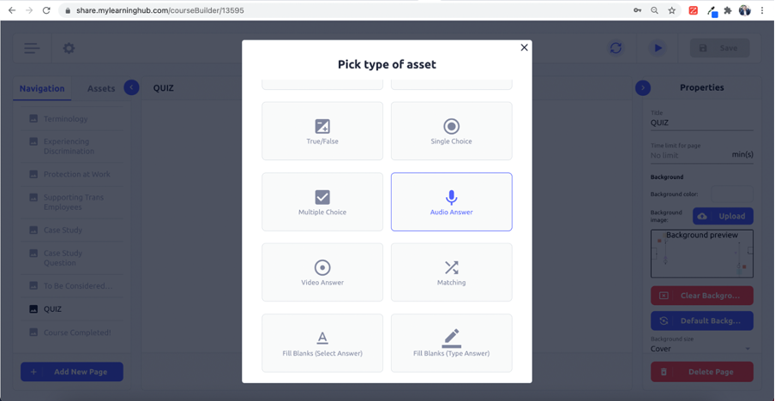Open the Protection at Work page
775x401 pixels.
coord(73,174)
